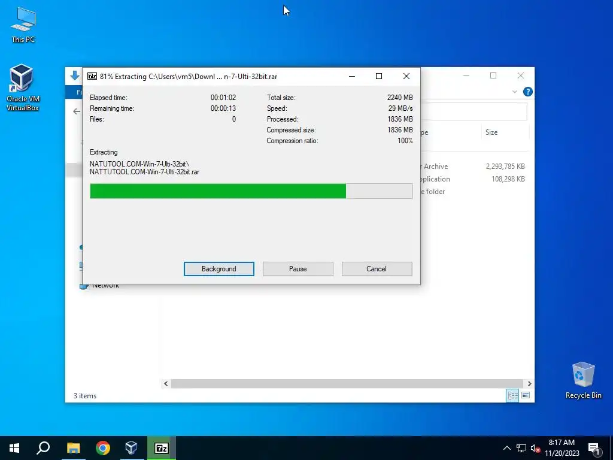The height and width of the screenshot is (460, 613).
Task: Switch Explorer to details view icon
Action: click(x=512, y=395)
